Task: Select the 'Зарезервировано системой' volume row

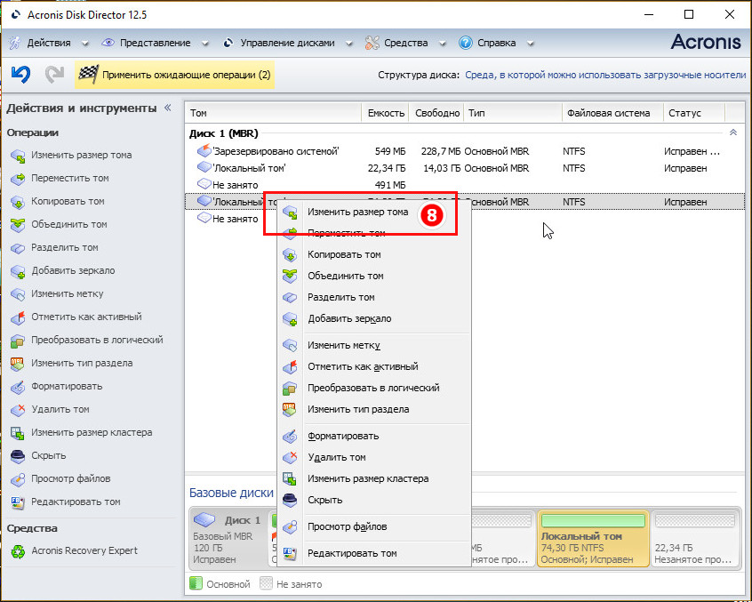Action: (x=465, y=151)
